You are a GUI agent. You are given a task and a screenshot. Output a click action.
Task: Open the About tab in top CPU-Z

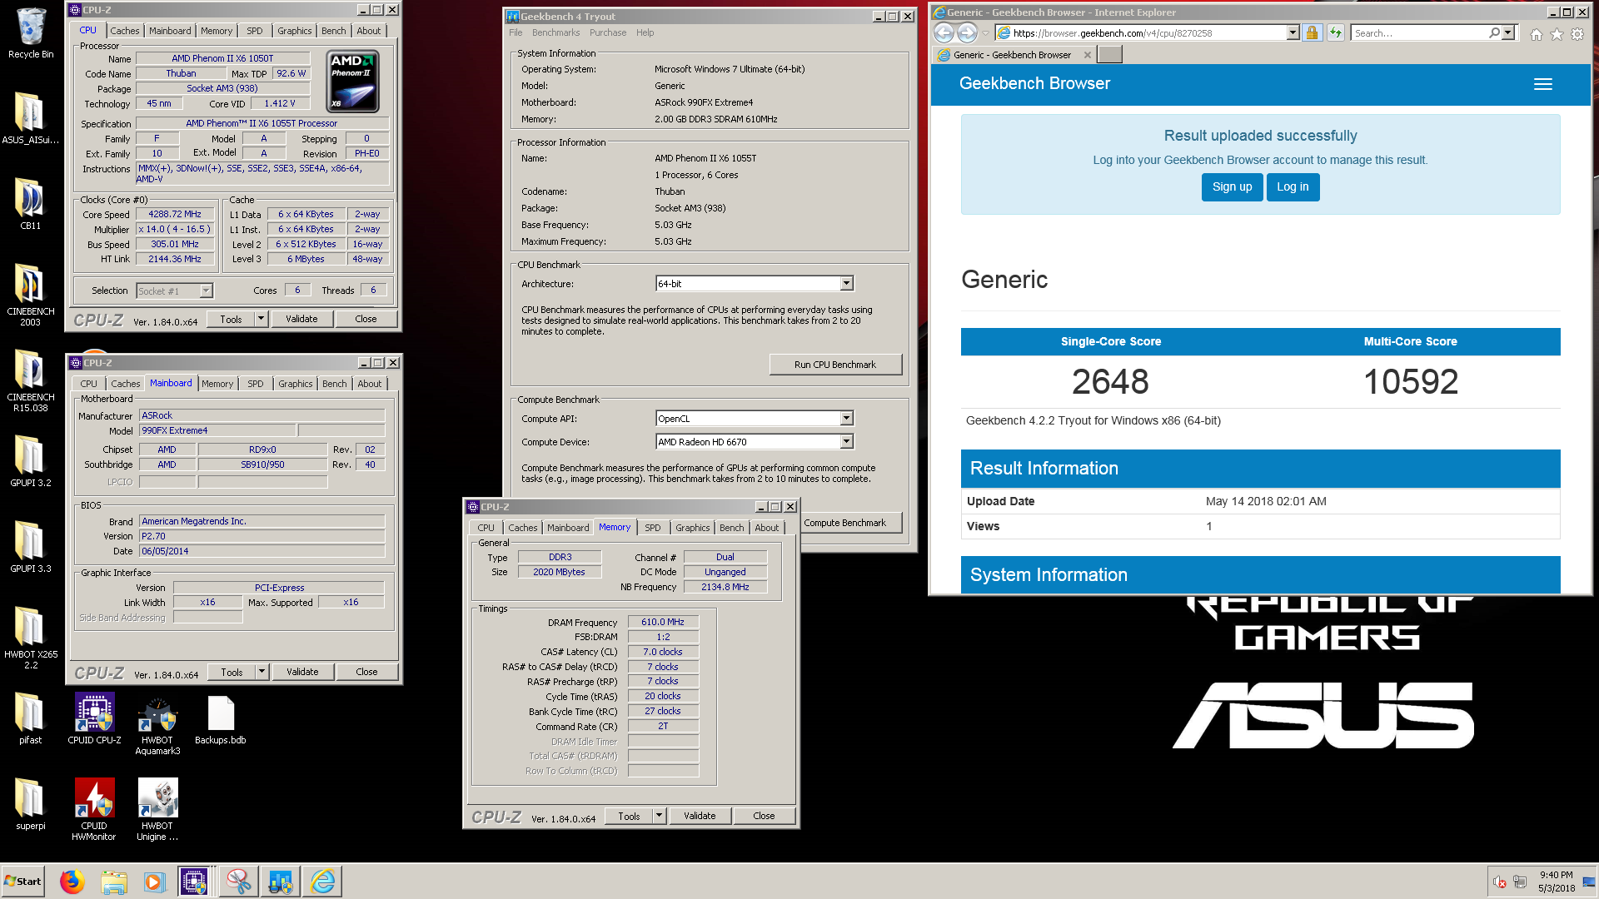[x=369, y=31]
